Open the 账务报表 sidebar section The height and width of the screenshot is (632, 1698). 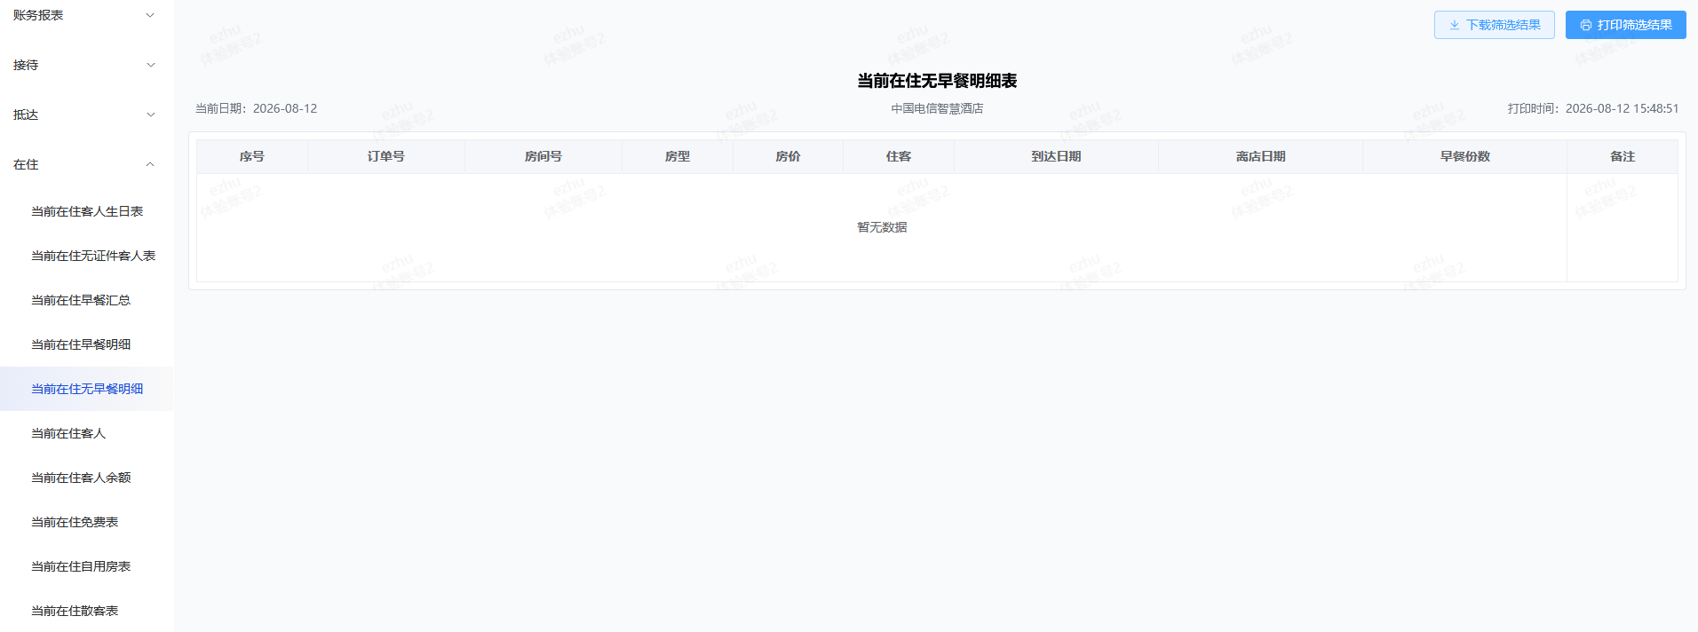86,15
